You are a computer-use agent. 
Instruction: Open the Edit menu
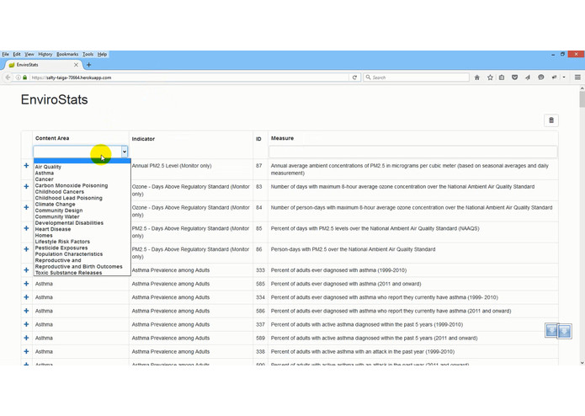[x=17, y=54]
